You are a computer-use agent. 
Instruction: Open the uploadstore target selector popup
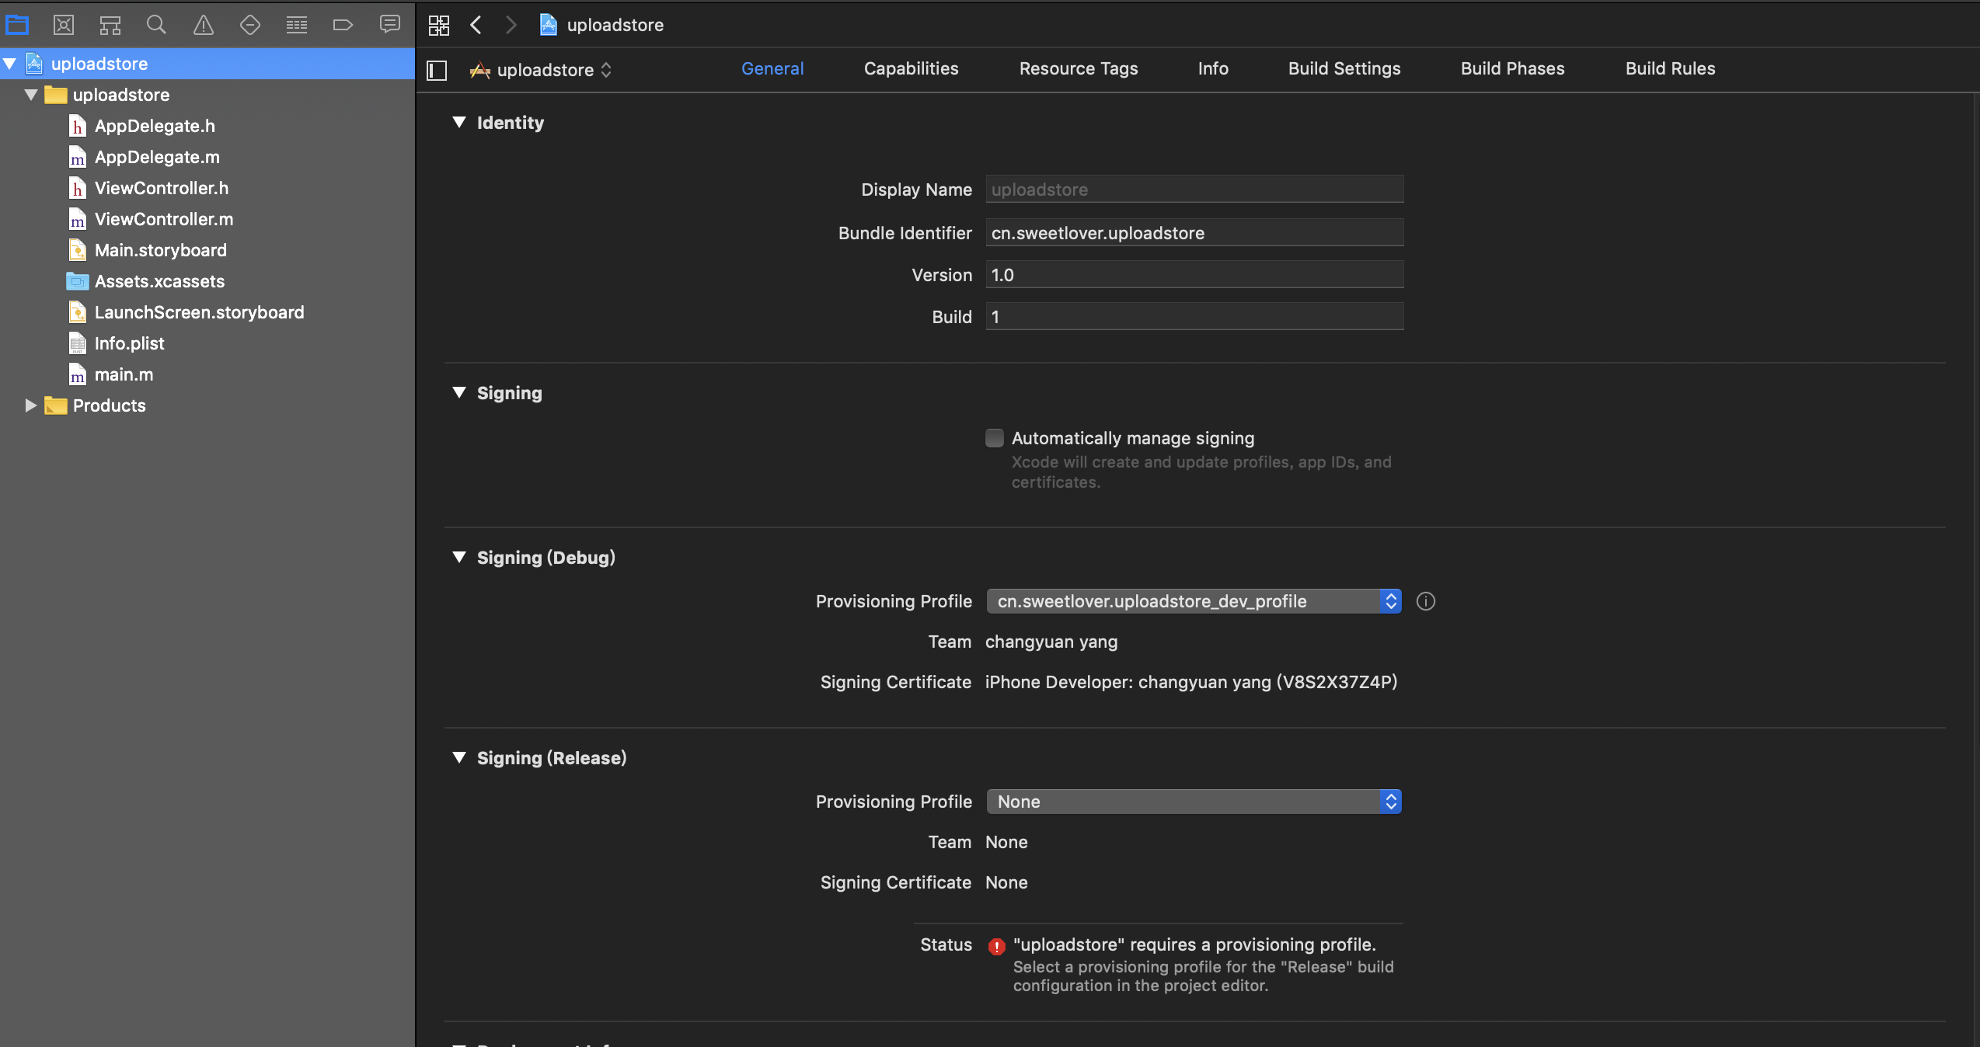coord(541,70)
